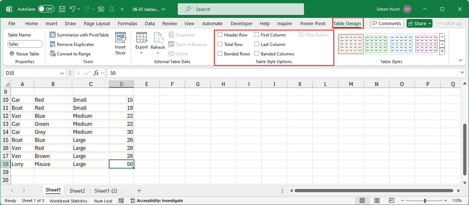
Task: Click the Undo arrow icon
Action: point(73,9)
